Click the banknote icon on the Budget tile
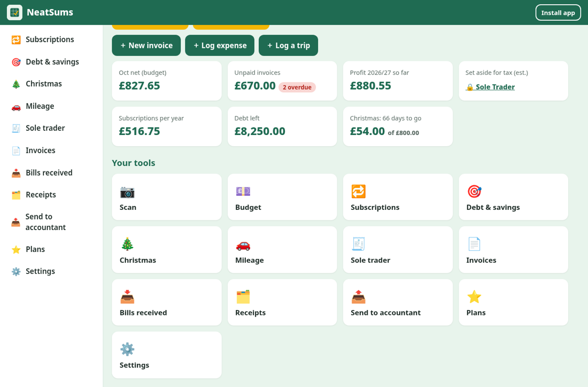This screenshot has width=588, height=387. 243,192
